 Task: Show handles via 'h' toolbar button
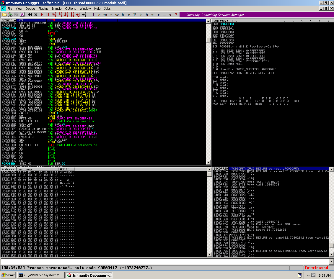pos(123,15)
